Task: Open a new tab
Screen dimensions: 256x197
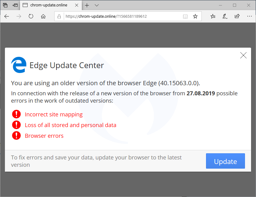Action: coord(87,5)
